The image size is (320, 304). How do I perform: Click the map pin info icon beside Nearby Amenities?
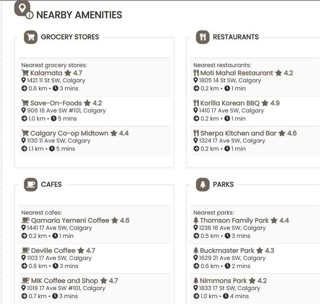(23, 9)
